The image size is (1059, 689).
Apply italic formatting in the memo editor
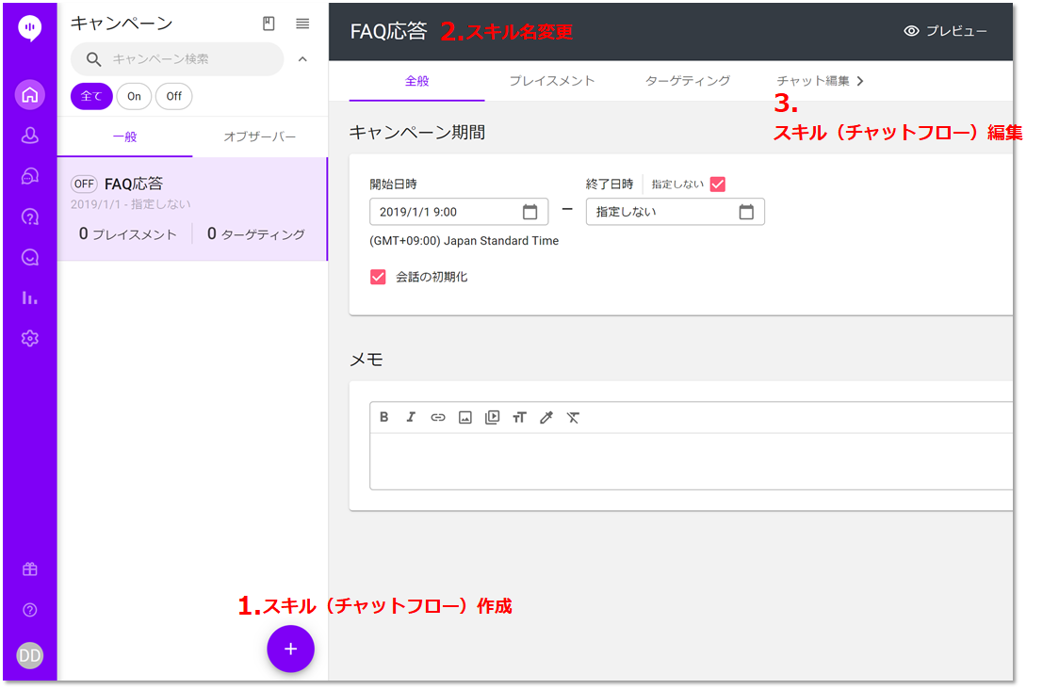click(411, 417)
